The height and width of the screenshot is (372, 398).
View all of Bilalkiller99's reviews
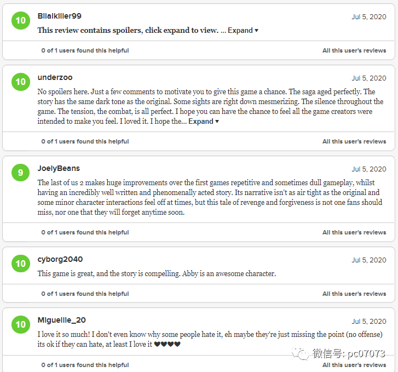coord(354,50)
